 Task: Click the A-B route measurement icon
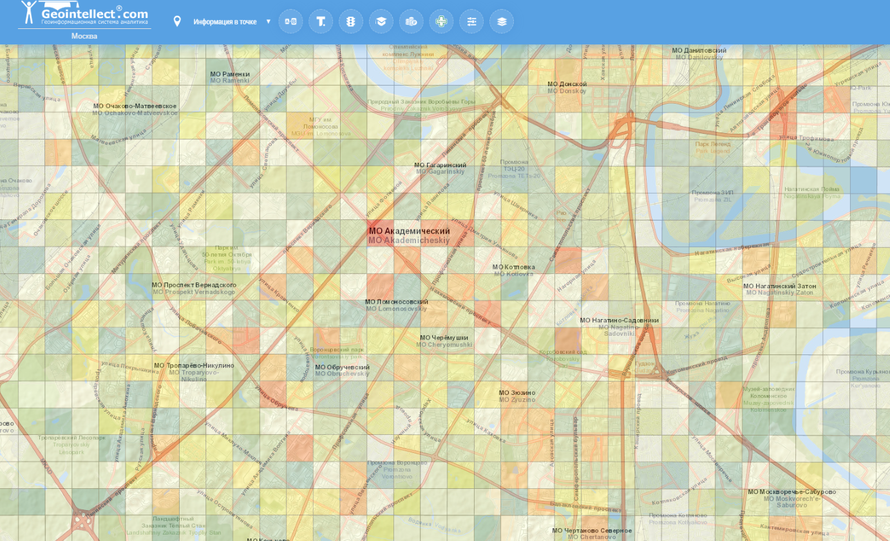pyautogui.click(x=290, y=21)
